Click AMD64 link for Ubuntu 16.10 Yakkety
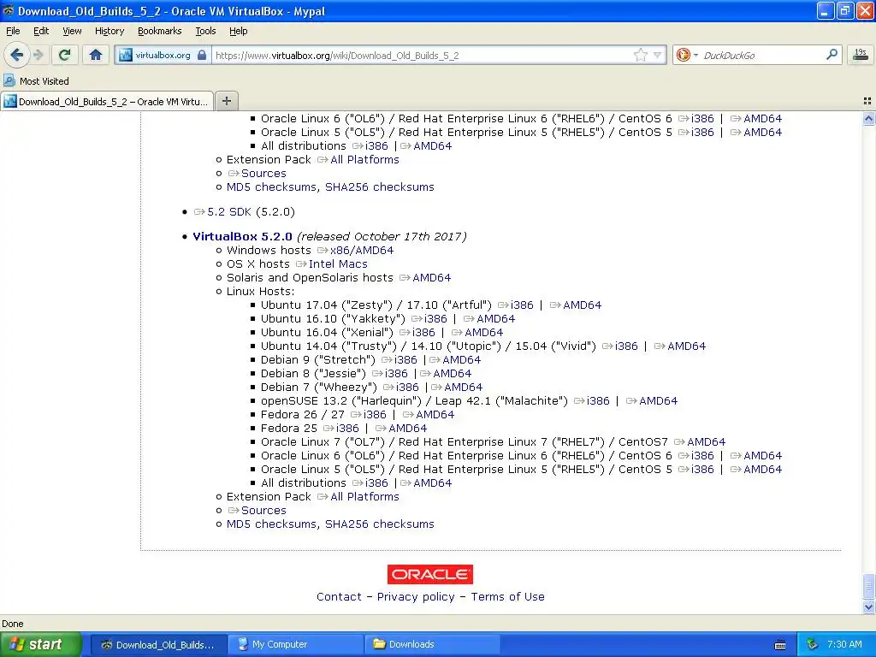Viewport: 876px width, 657px height. (x=495, y=318)
